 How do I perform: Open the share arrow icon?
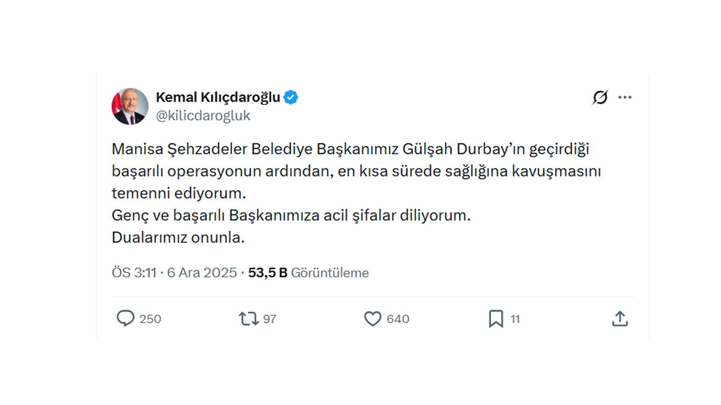pyautogui.click(x=620, y=319)
